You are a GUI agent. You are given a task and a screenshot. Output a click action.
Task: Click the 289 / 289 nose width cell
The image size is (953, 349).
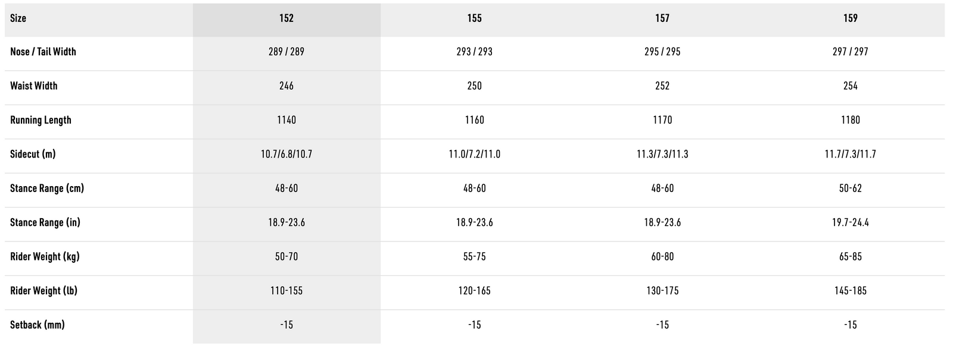[286, 52]
